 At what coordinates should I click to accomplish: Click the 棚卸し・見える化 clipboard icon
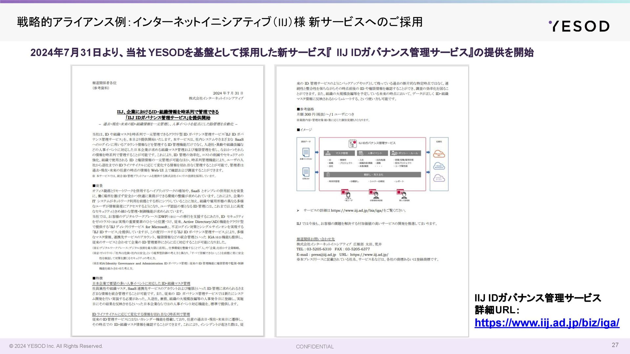[x=328, y=175]
